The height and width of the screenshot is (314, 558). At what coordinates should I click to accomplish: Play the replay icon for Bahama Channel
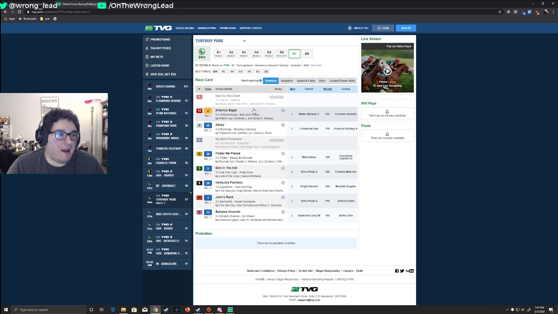pyautogui.click(x=283, y=212)
